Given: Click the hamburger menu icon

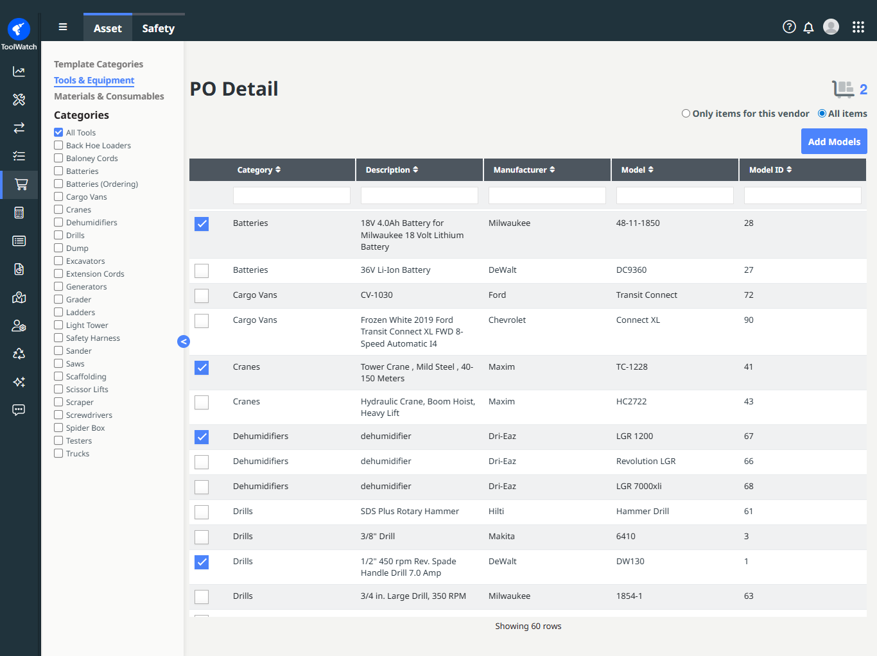Looking at the screenshot, I should (63, 27).
